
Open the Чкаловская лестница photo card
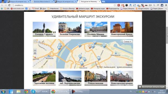pos(44,78)
